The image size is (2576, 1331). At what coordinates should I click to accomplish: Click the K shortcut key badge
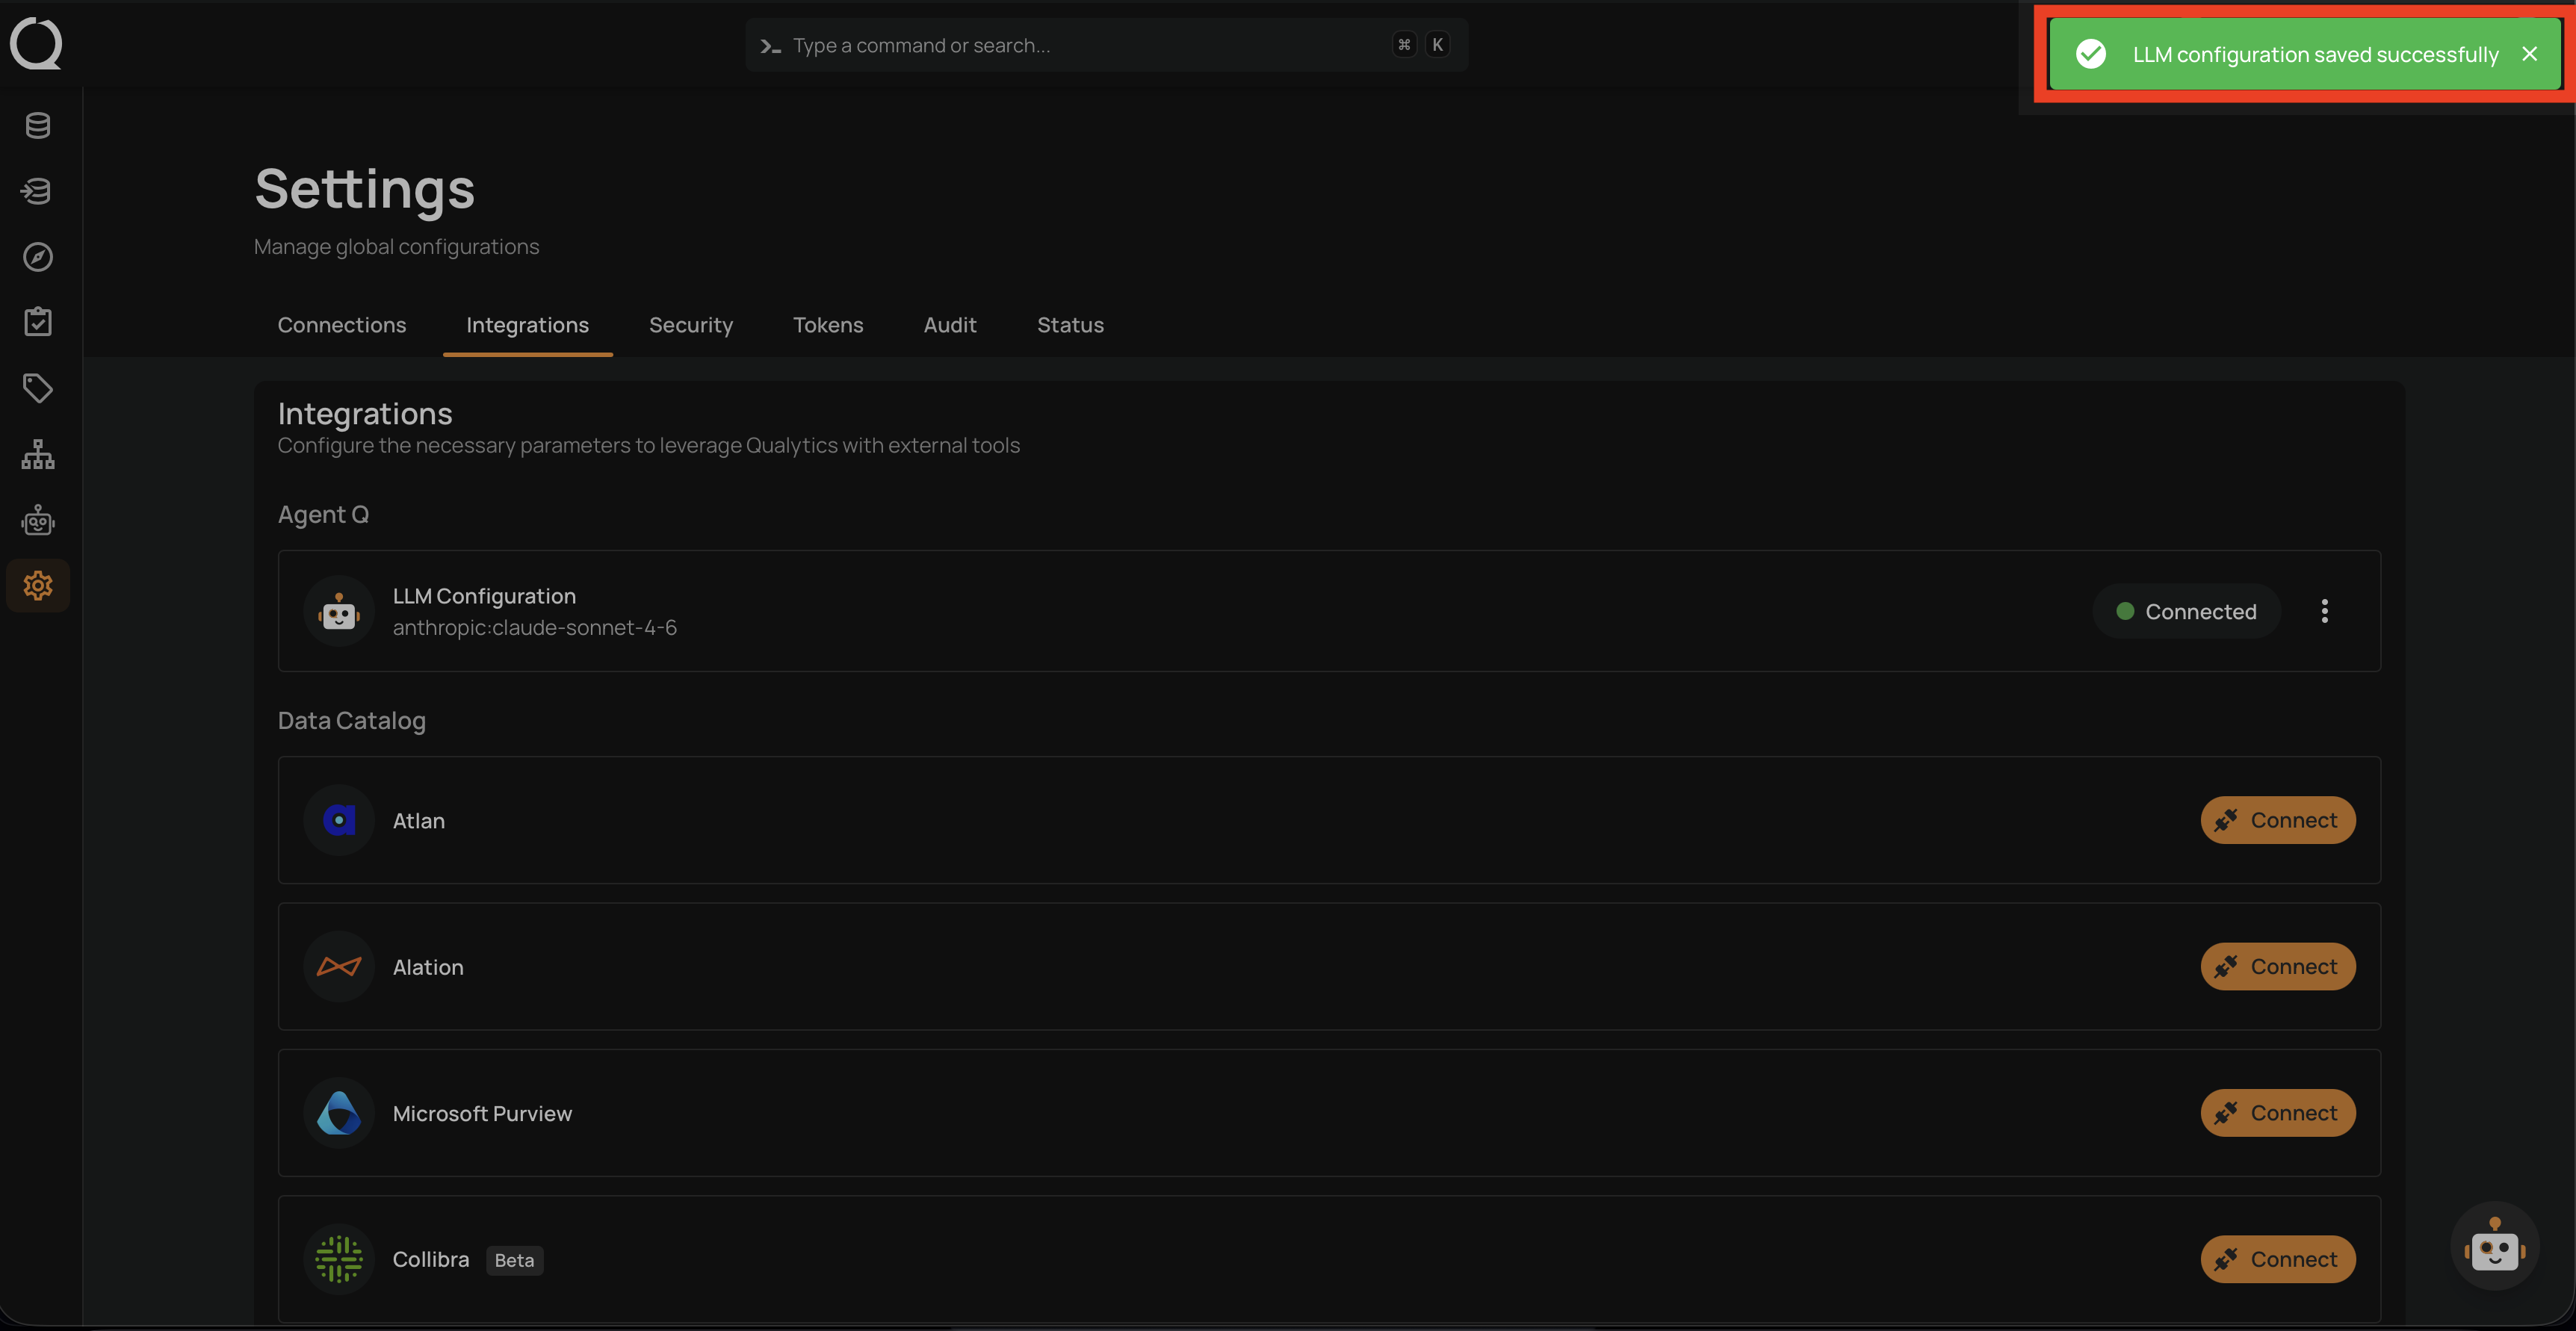[x=1438, y=45]
